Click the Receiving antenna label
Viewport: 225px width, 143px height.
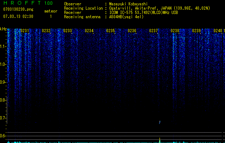pyautogui.click(x=82, y=17)
